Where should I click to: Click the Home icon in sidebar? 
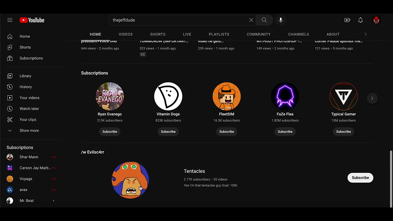10,37
